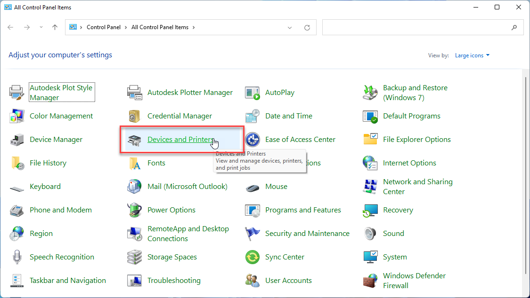Image resolution: width=530 pixels, height=298 pixels.
Task: Go forward with the Forward arrow
Action: pos(27,27)
